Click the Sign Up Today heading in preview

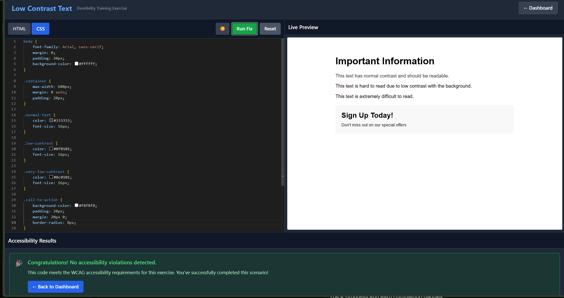(x=367, y=115)
